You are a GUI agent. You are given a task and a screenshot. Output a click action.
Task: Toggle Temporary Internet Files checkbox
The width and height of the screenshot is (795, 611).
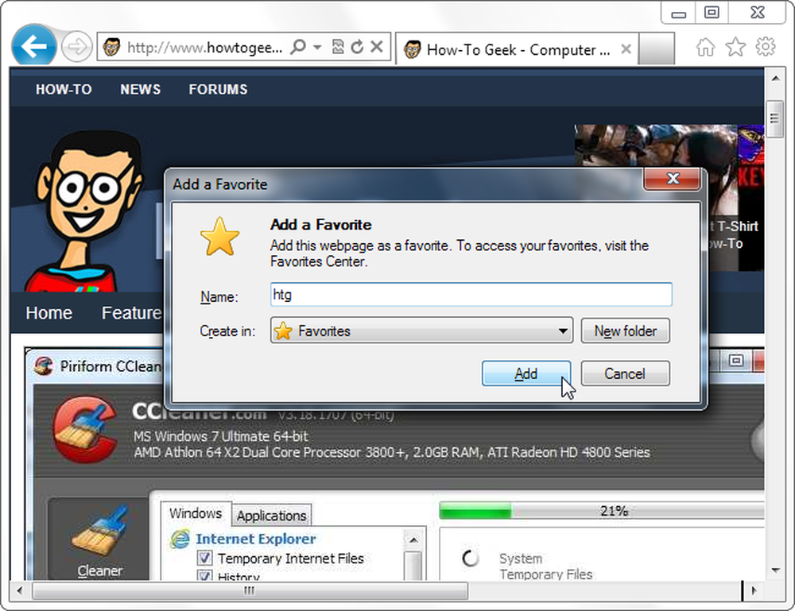click(205, 559)
